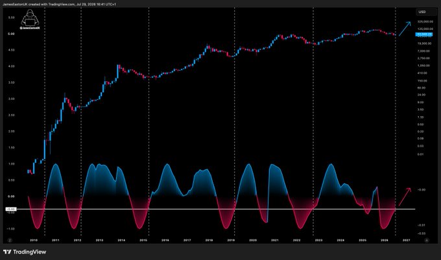
Task: Select the -0.50 horizontal line label
Action: coord(11,209)
